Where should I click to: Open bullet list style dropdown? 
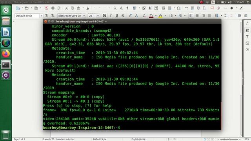[176, 16]
